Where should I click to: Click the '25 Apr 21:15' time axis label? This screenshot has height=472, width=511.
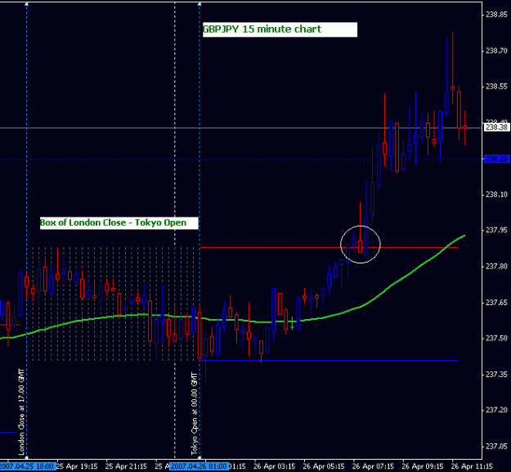pos(126,466)
